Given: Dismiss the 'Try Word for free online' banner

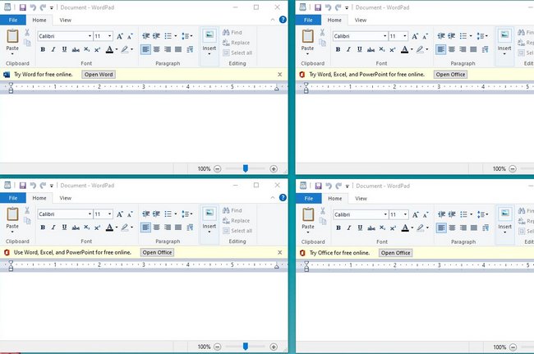Looking at the screenshot, I should point(279,75).
